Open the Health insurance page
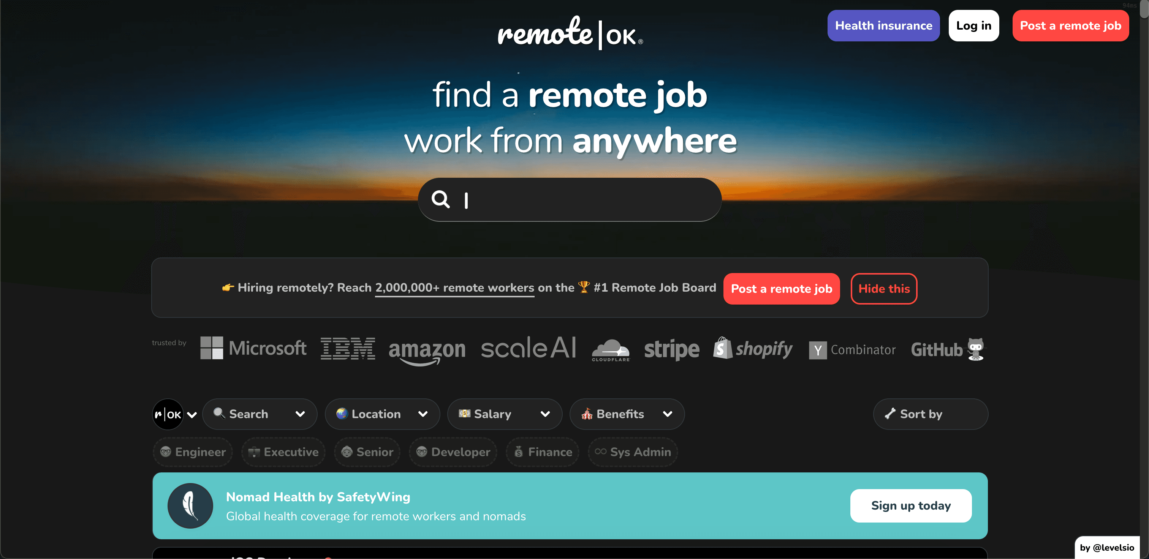The image size is (1149, 559). click(x=883, y=25)
